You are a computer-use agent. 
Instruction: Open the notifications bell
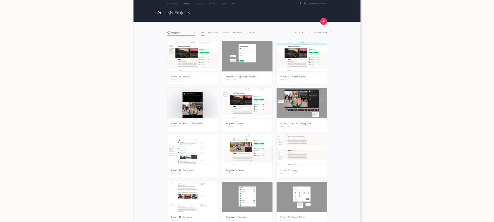click(x=300, y=3)
